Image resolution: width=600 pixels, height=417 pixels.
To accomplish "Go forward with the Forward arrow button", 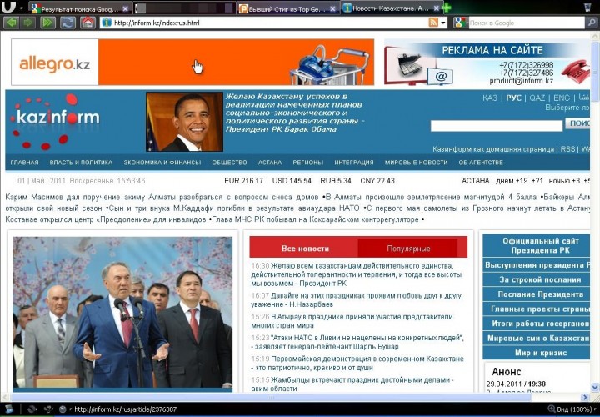I will (28, 23).
